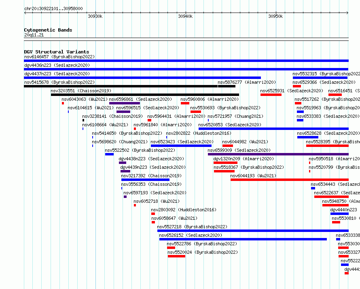Click the nsv6043063 (Wu2021) label
The width and height of the screenshot is (360, 289).
(85, 99)
